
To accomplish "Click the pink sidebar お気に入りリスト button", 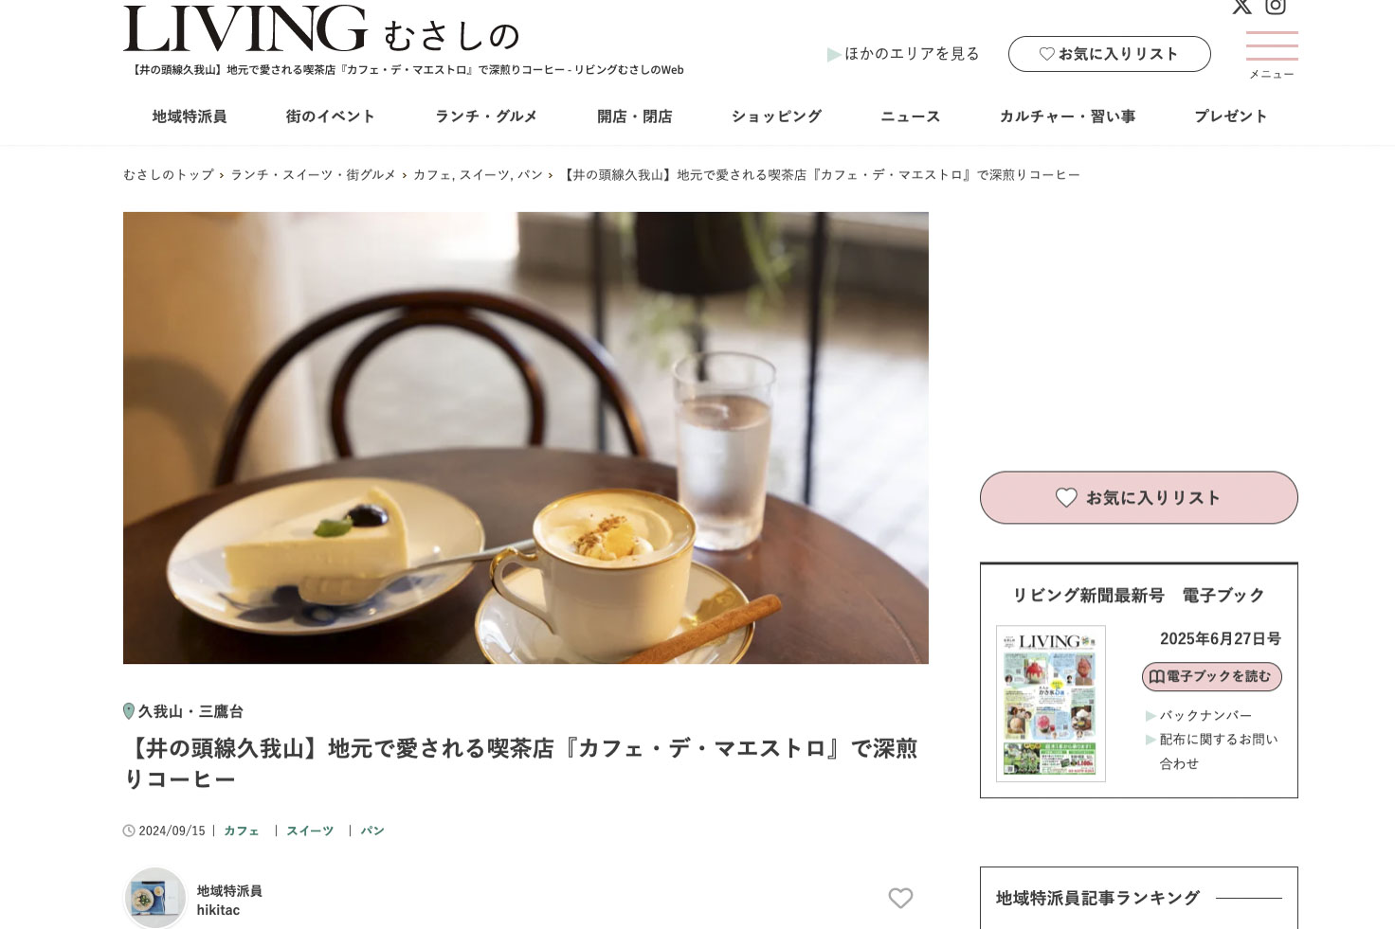I will pos(1138,497).
